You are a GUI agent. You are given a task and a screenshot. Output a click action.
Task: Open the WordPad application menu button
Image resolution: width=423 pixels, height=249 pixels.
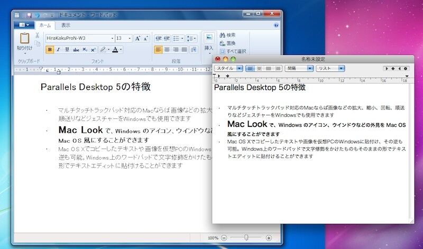point(24,25)
